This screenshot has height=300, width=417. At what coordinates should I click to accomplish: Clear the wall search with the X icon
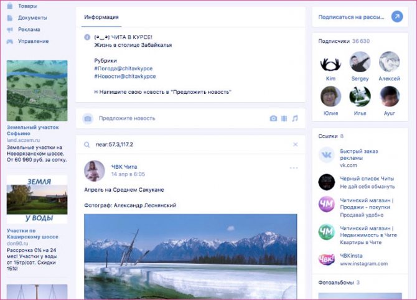295,144
